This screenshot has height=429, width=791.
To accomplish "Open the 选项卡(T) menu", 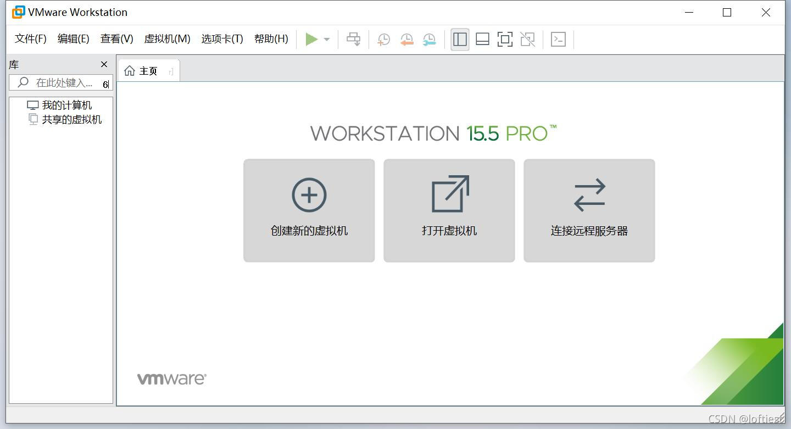I will pos(222,38).
